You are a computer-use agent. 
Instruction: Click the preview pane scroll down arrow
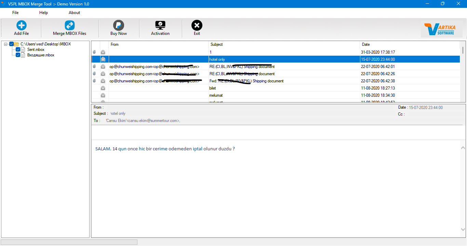click(463, 230)
